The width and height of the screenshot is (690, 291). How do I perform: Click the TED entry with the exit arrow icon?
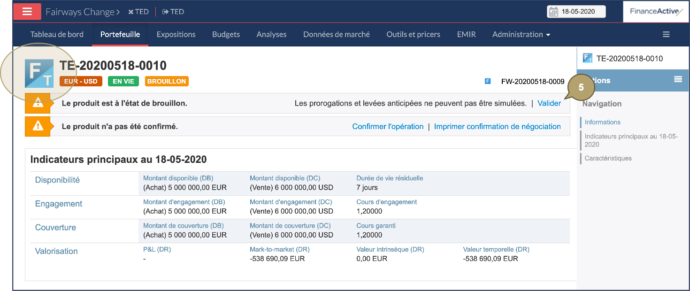point(173,12)
